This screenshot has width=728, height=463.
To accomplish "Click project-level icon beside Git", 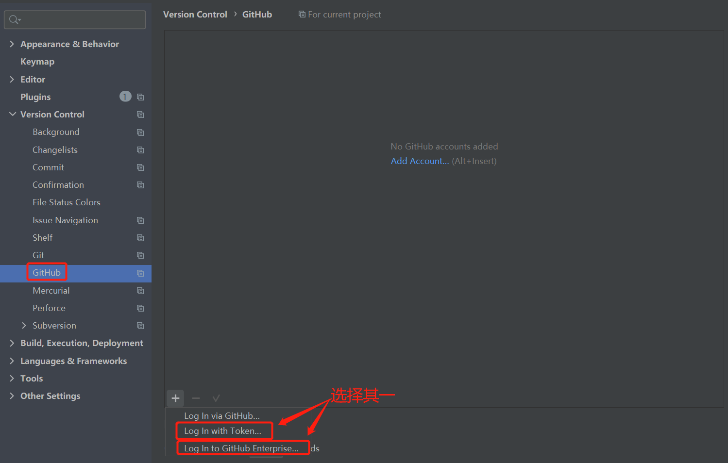I will 140,255.
